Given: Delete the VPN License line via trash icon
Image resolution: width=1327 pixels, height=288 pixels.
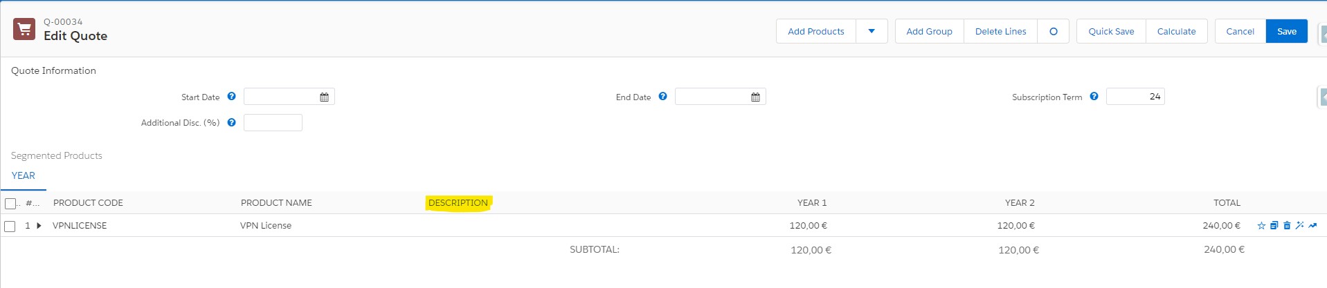Looking at the screenshot, I should (1287, 226).
